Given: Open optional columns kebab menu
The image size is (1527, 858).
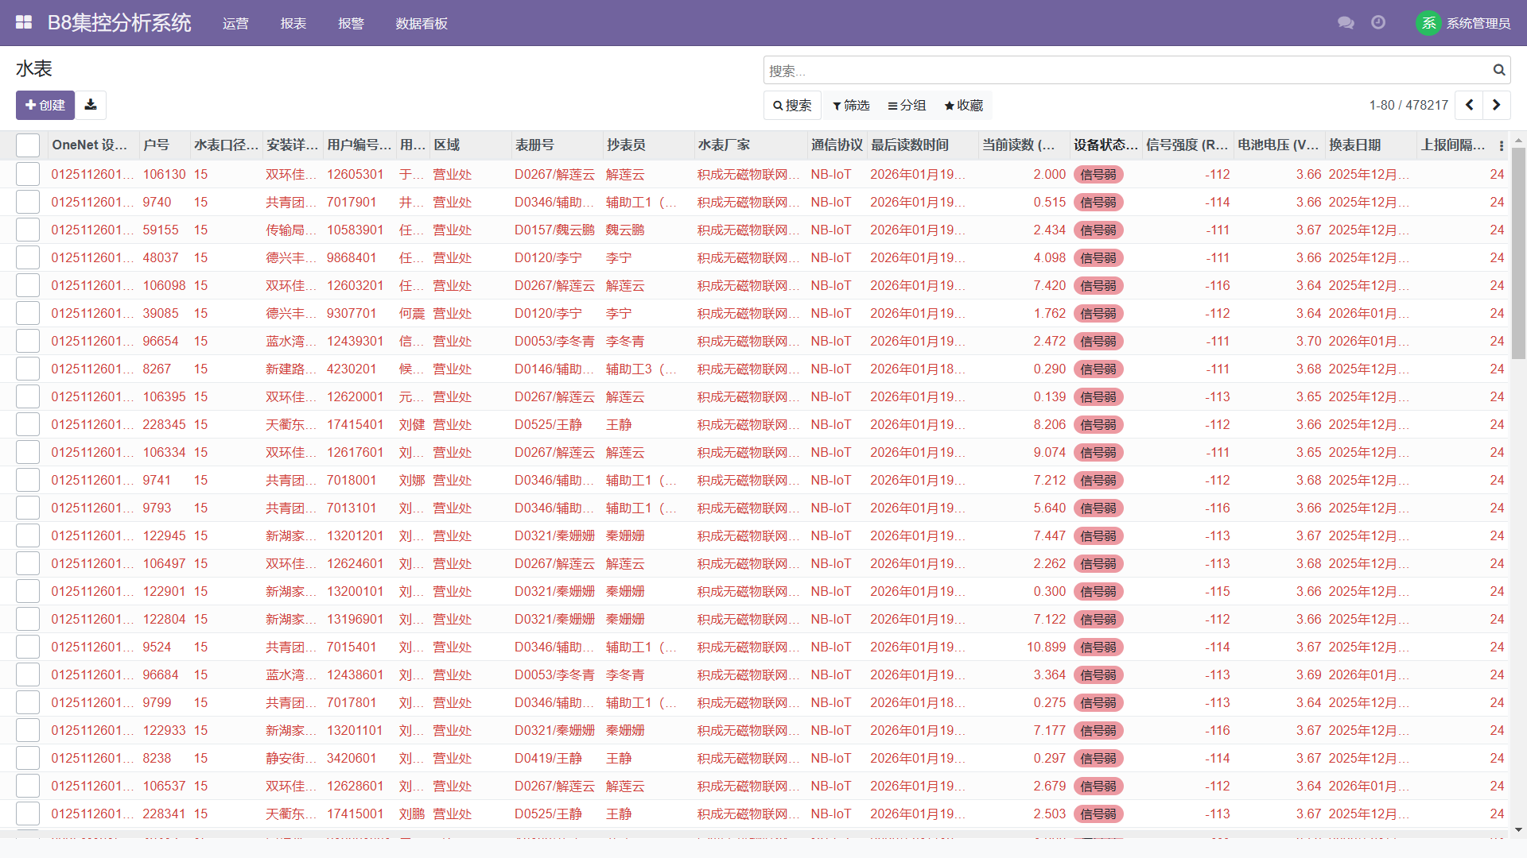Looking at the screenshot, I should pos(1501,145).
